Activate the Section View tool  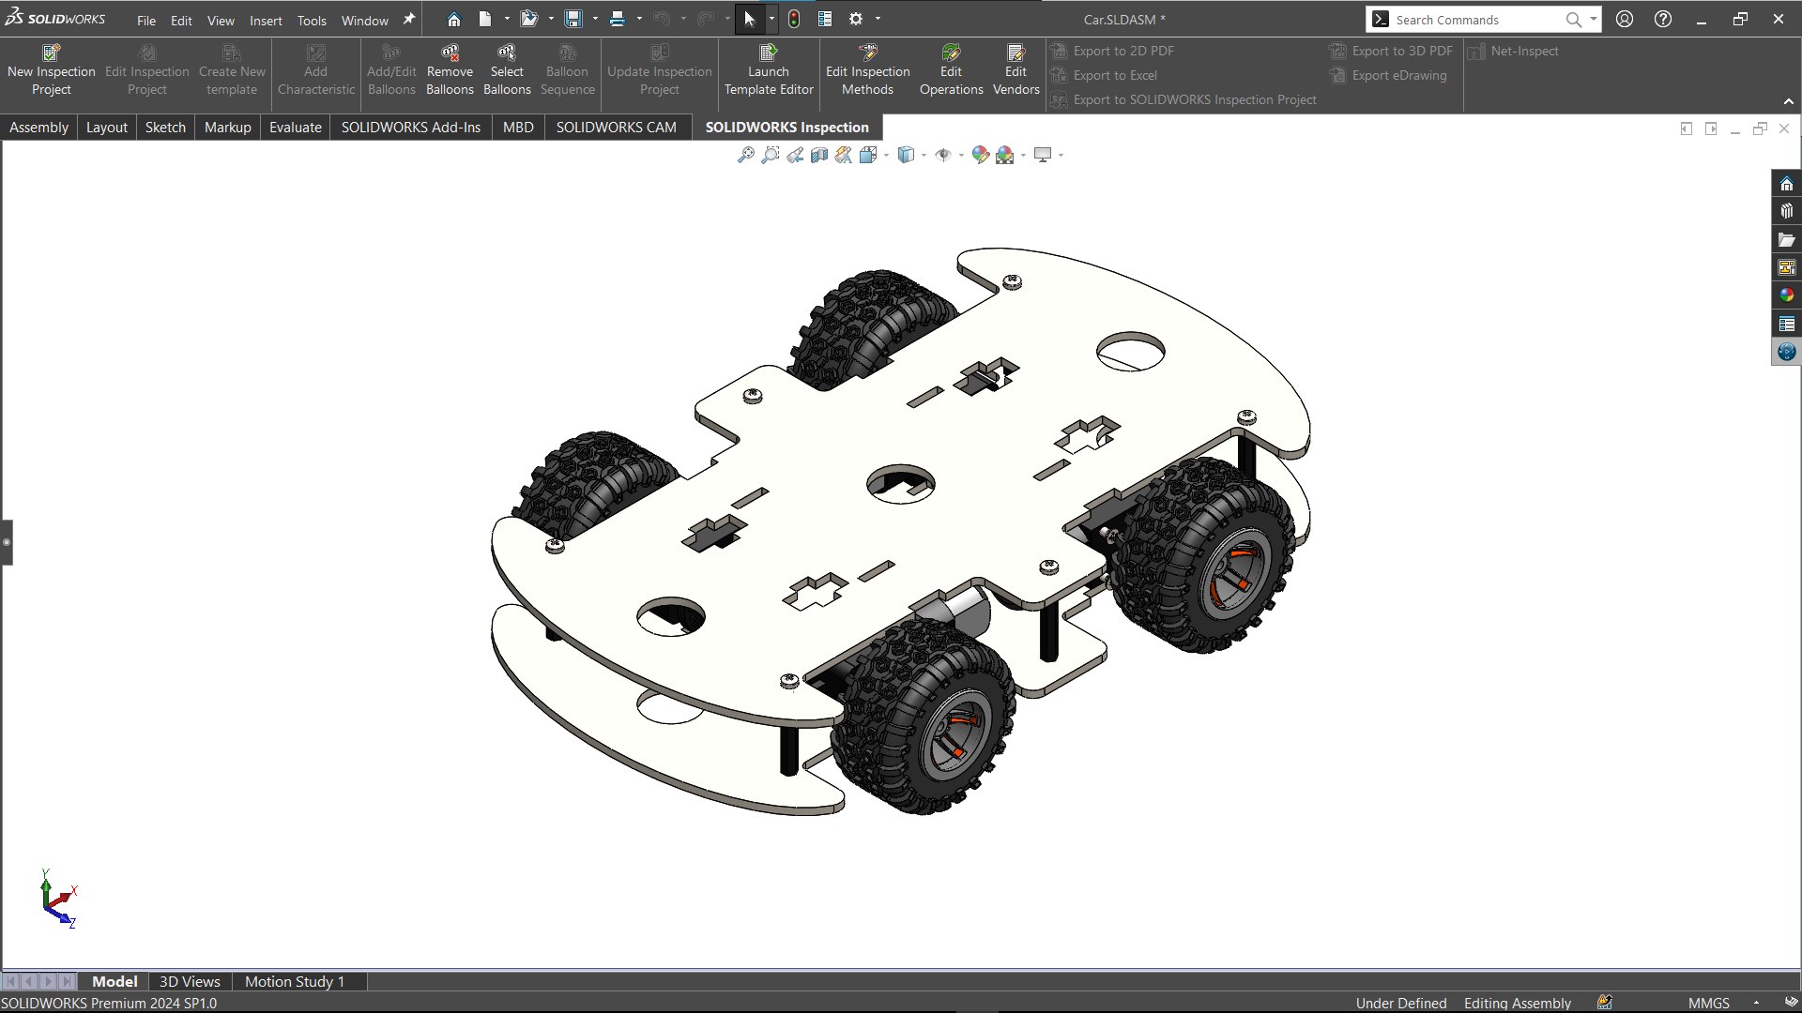[818, 155]
